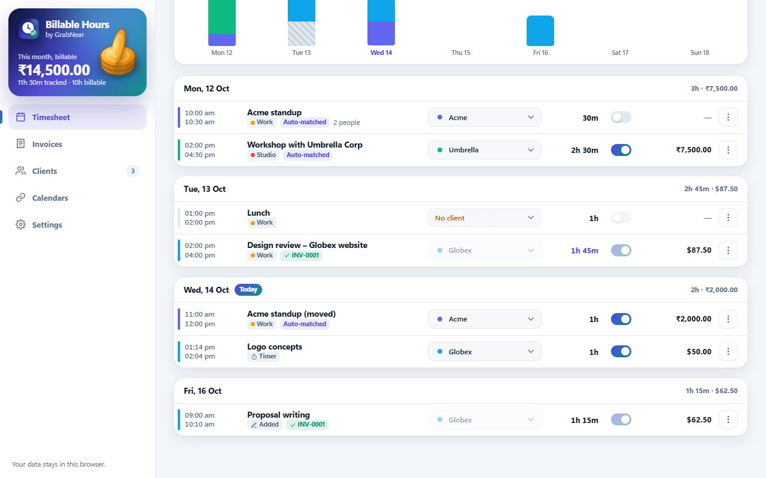Image resolution: width=766 pixels, height=478 pixels.
Task: Disable billable toggle for Workshop with Umbrella Corp
Action: point(621,150)
